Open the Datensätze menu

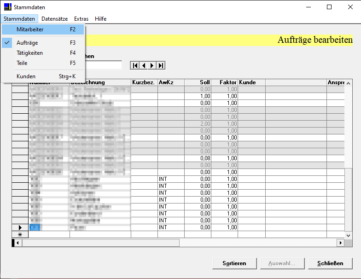point(54,19)
